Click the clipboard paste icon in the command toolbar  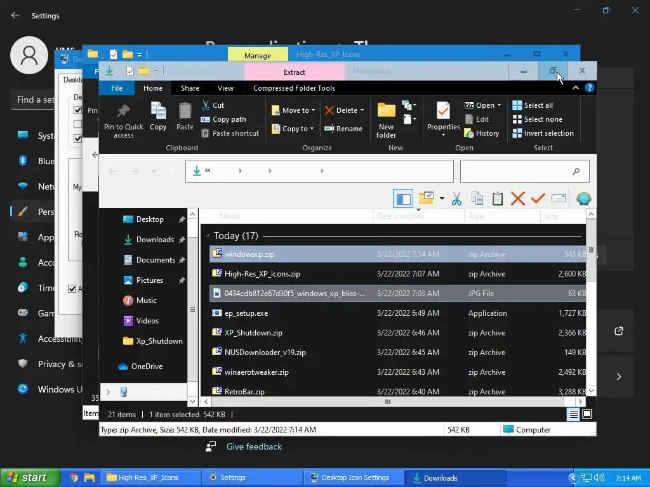(x=498, y=198)
